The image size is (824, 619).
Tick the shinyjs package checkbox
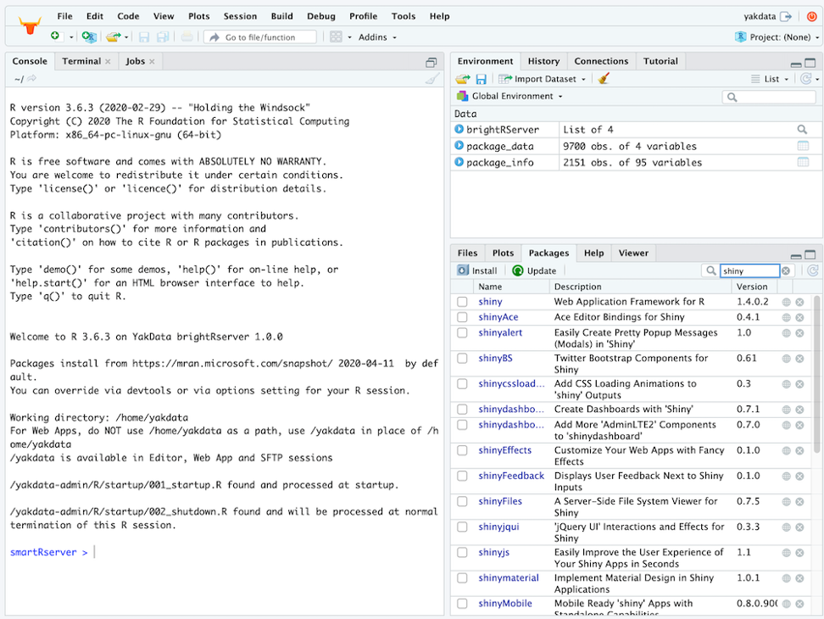(x=462, y=553)
